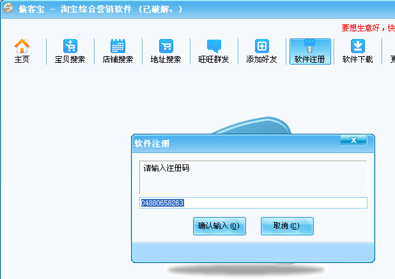Open 软件下载 software download tool
The height and width of the screenshot is (279, 395).
point(358,51)
